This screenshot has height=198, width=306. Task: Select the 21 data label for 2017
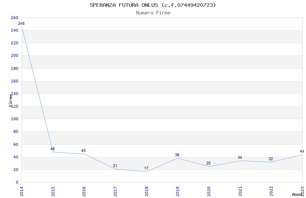[115, 166]
